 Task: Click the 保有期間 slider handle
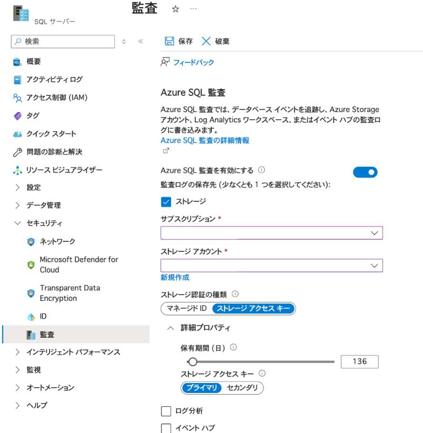point(192,362)
